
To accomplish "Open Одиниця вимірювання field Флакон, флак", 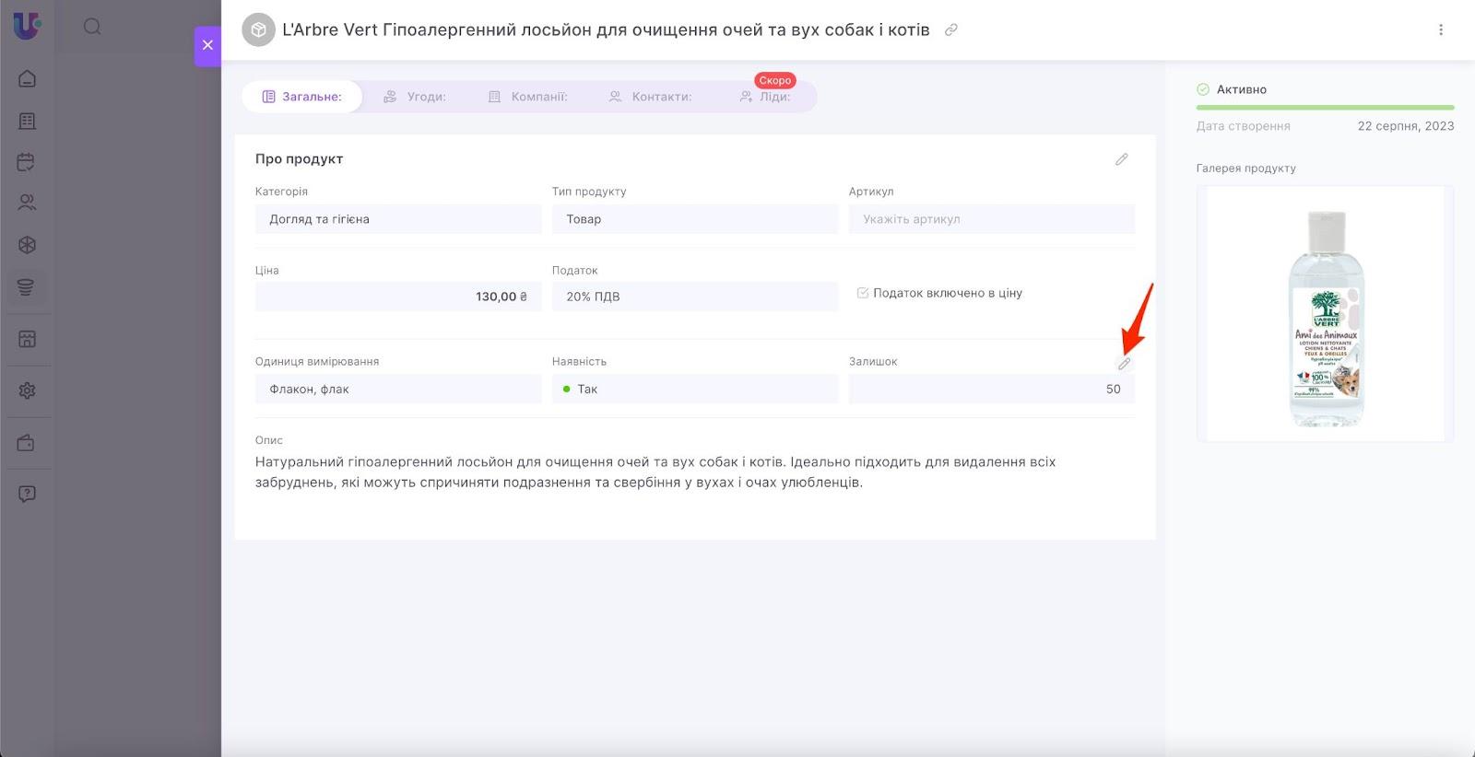I will click(398, 390).
